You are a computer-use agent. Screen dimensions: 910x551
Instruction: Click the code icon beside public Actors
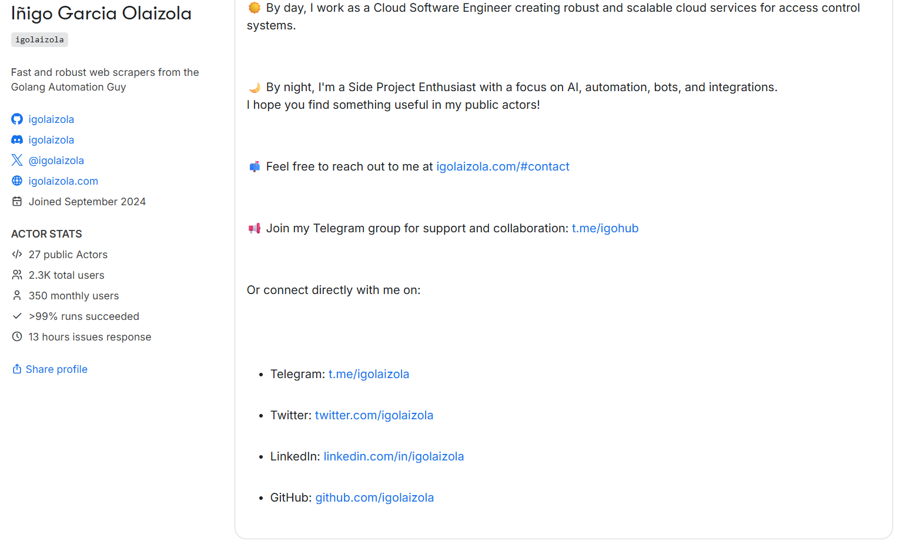[17, 255]
